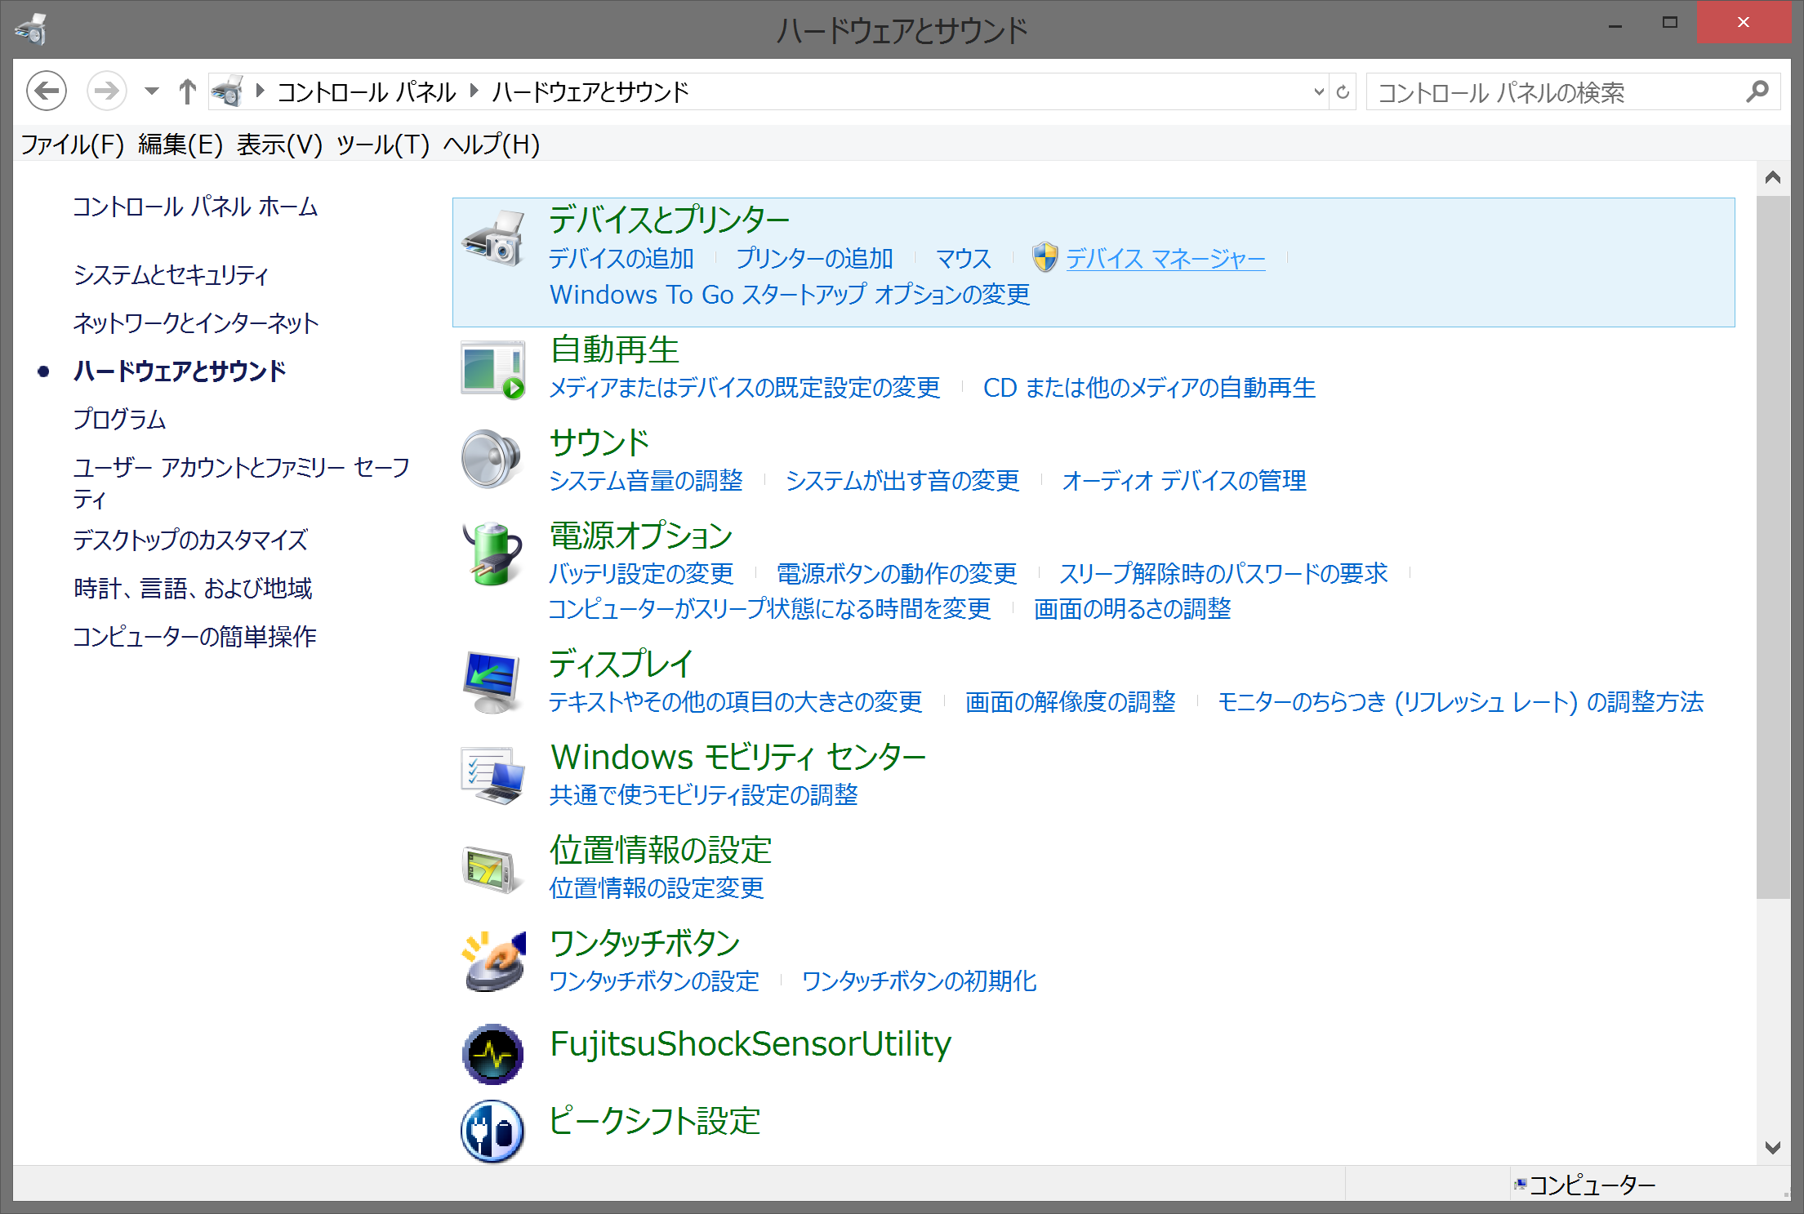Go back with the Back arrow button
This screenshot has height=1214, width=1804.
pyautogui.click(x=47, y=91)
